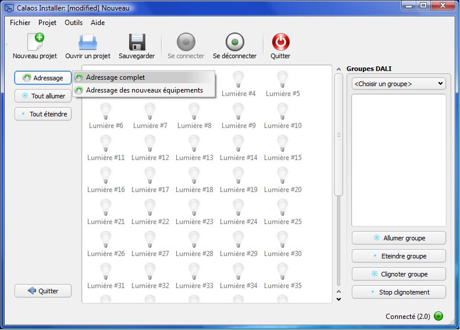Select the Lumière #31 bulb icon

point(106,272)
